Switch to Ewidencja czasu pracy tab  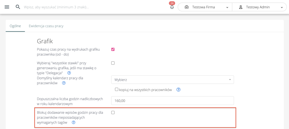click(x=46, y=26)
